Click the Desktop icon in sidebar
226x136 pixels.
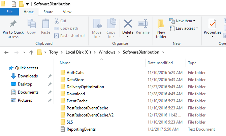13,84
